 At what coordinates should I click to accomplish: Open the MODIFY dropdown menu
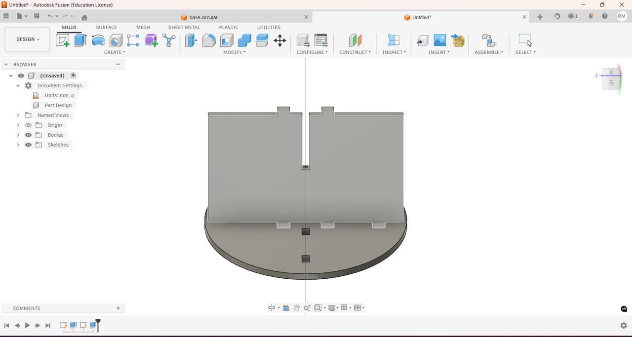pos(235,52)
